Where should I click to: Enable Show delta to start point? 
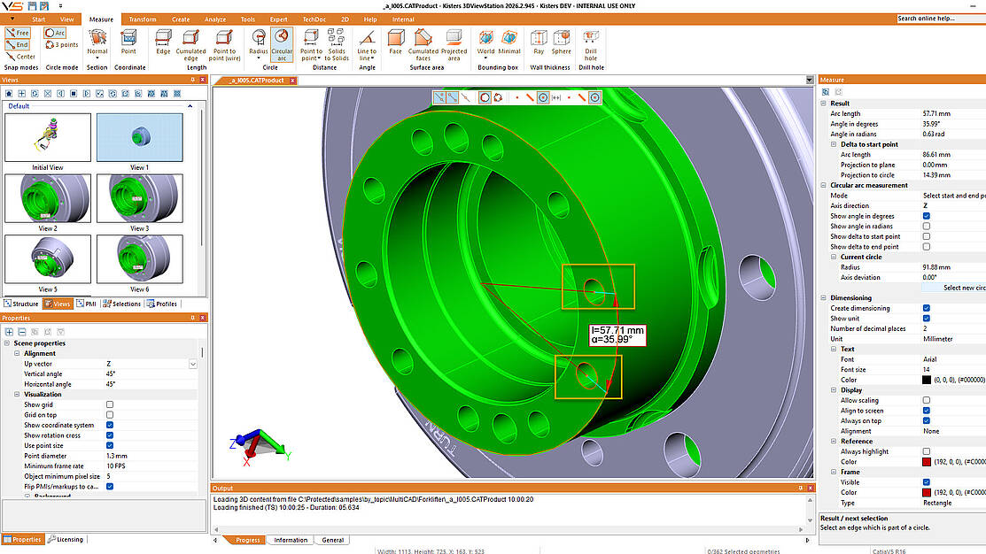(927, 236)
